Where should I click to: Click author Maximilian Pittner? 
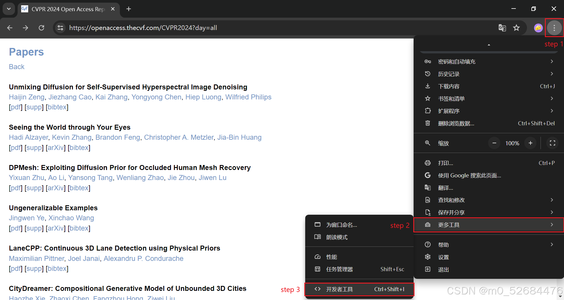(36, 259)
